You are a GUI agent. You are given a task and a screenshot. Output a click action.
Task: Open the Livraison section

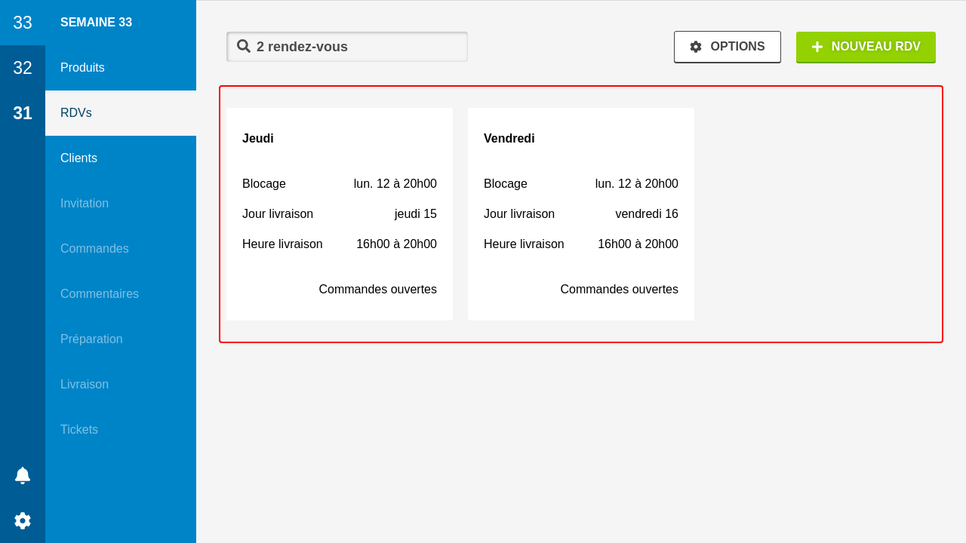tap(121, 385)
